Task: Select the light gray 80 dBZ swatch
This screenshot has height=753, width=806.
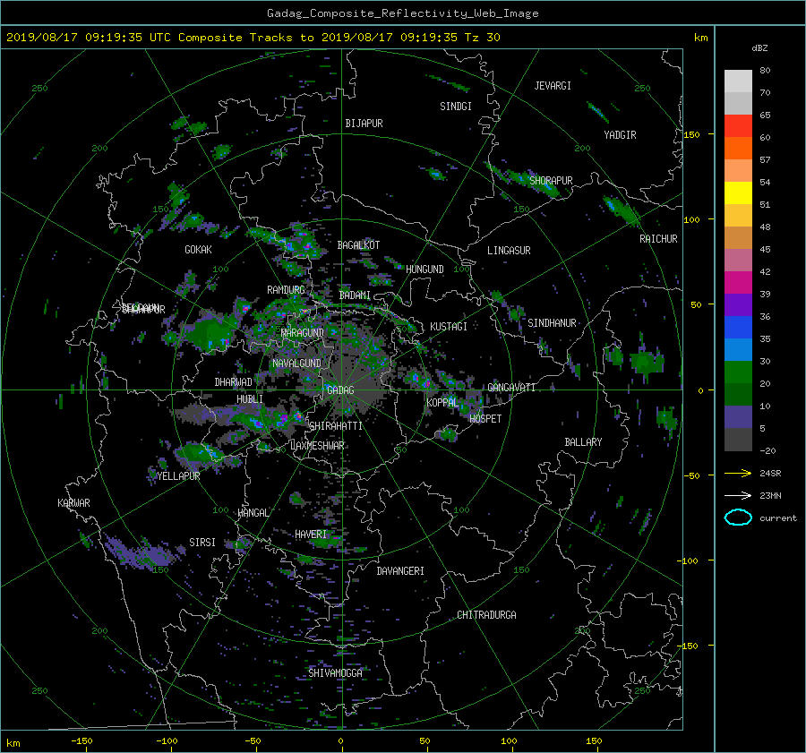Action: [x=738, y=81]
